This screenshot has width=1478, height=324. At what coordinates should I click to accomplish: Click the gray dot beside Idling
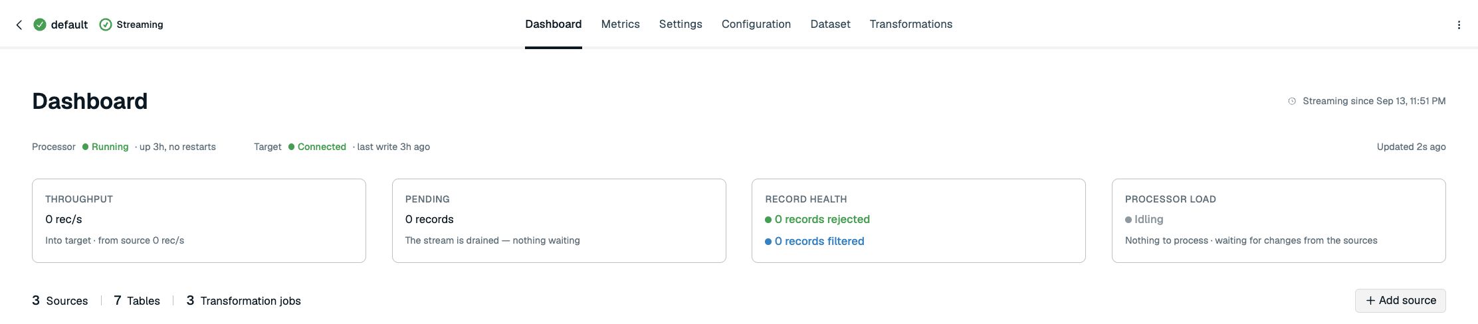point(1128,220)
